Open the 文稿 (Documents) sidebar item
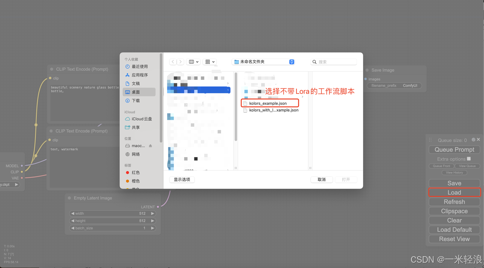Screen dimensions: 484x268 point(136,83)
